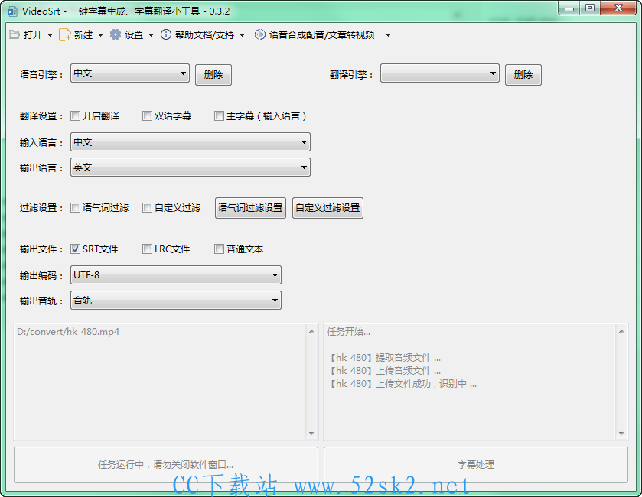
Task: Click the info icon beside 帮助文档/支持
Action: [166, 34]
